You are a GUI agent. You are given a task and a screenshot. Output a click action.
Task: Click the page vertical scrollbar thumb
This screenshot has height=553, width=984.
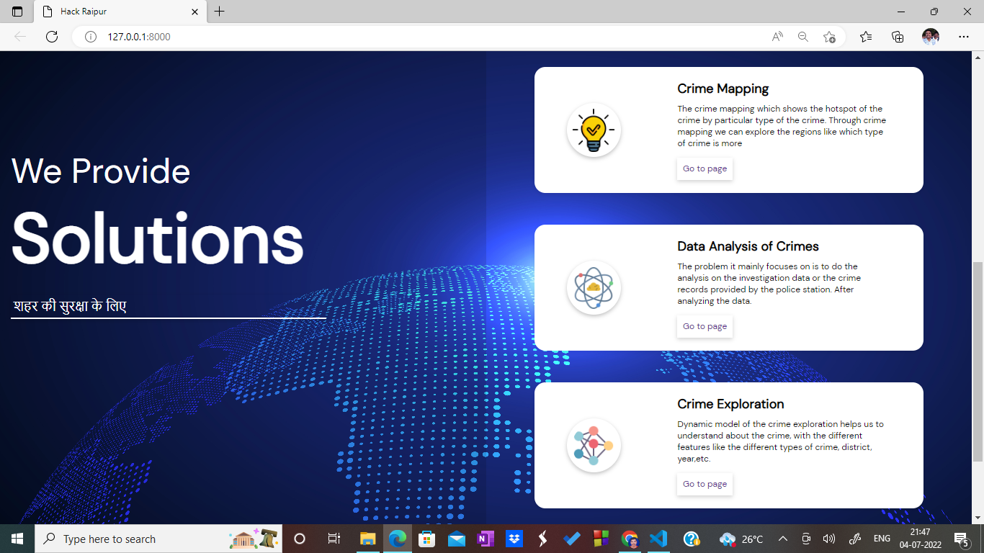[978, 362]
